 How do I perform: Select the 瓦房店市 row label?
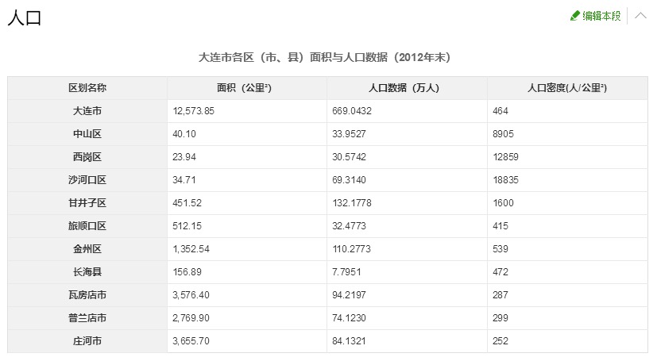(x=87, y=295)
